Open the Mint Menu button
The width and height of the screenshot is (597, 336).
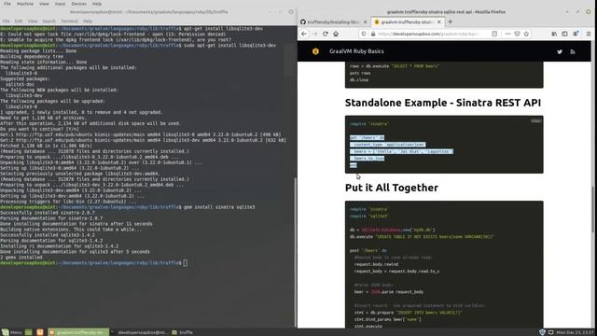tap(12, 332)
